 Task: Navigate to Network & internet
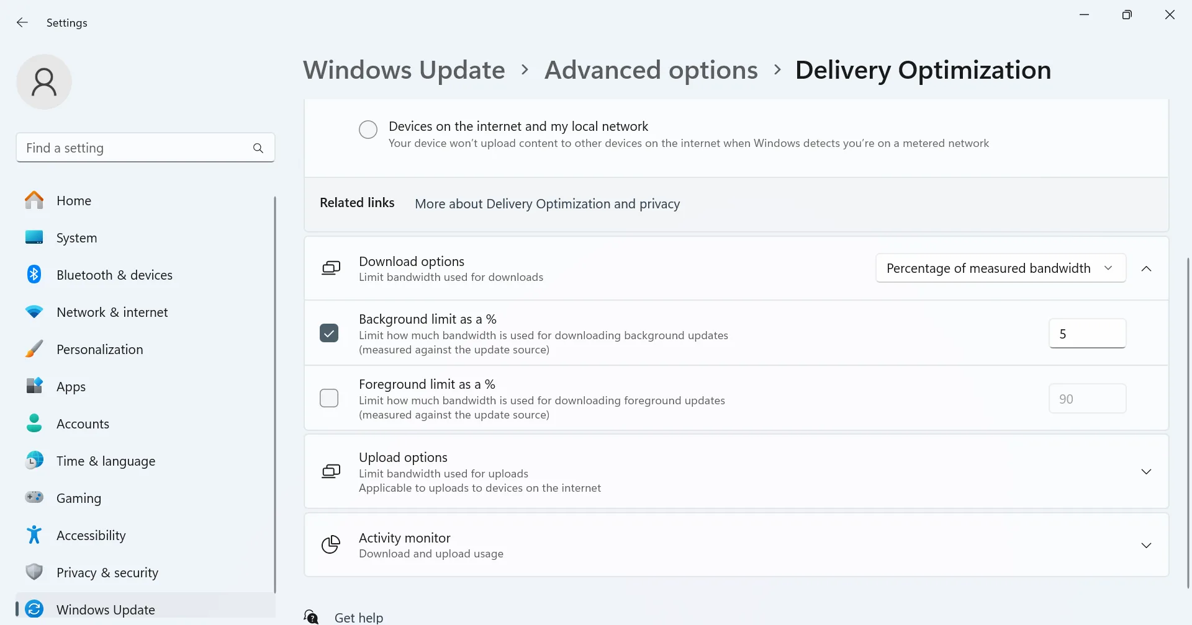[145, 312]
